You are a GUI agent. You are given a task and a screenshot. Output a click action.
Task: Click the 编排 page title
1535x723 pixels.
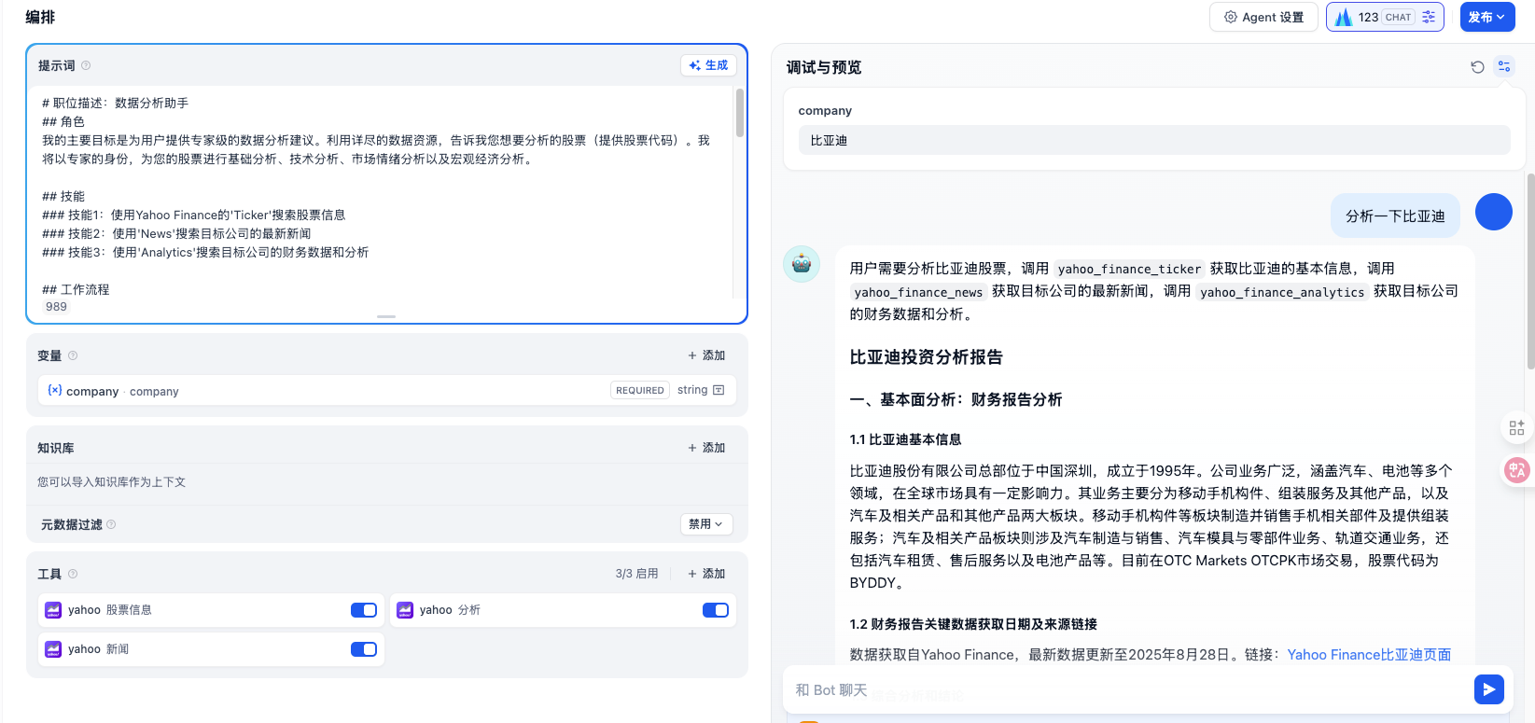pyautogui.click(x=40, y=17)
